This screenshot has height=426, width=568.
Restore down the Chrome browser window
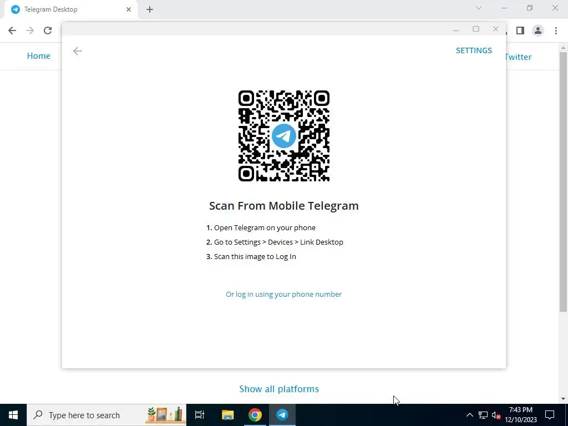(530, 8)
